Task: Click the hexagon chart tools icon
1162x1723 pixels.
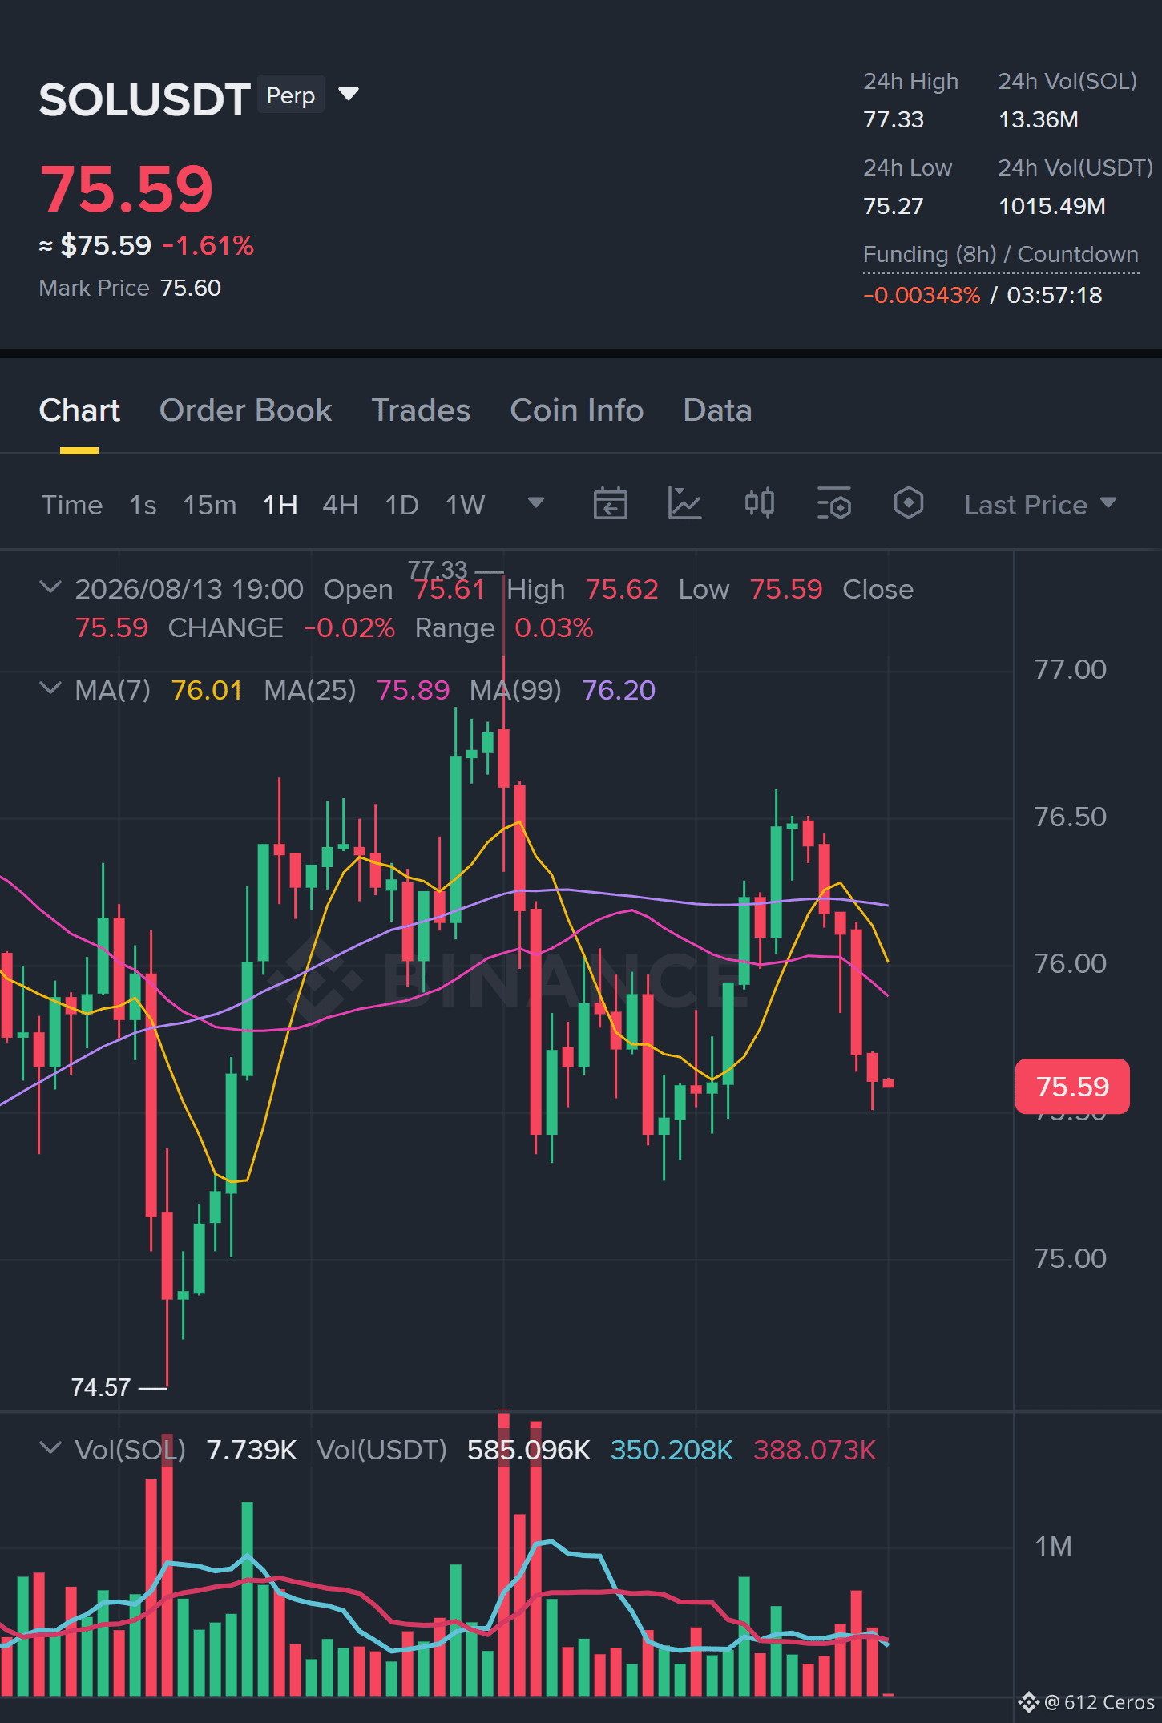Action: (908, 503)
